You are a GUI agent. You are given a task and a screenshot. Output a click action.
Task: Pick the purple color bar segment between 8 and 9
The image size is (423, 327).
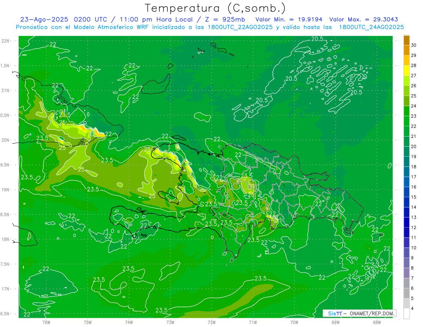pyautogui.click(x=406, y=263)
